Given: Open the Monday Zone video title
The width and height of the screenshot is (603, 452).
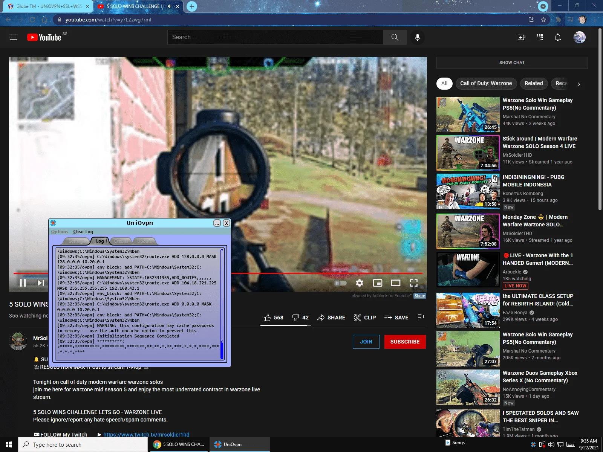Looking at the screenshot, I should 535,221.
